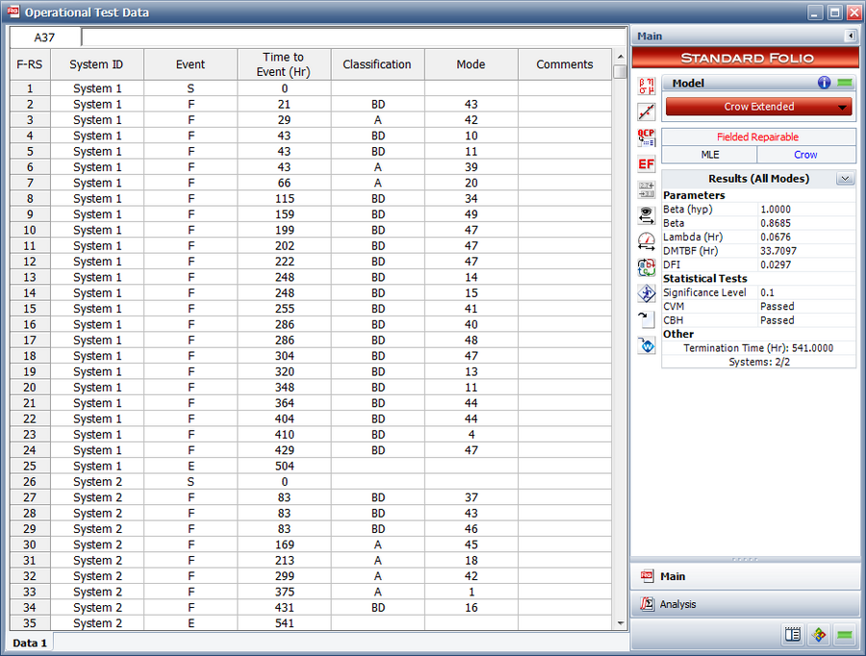Expand the Results (All Modes) chevron

(x=845, y=178)
